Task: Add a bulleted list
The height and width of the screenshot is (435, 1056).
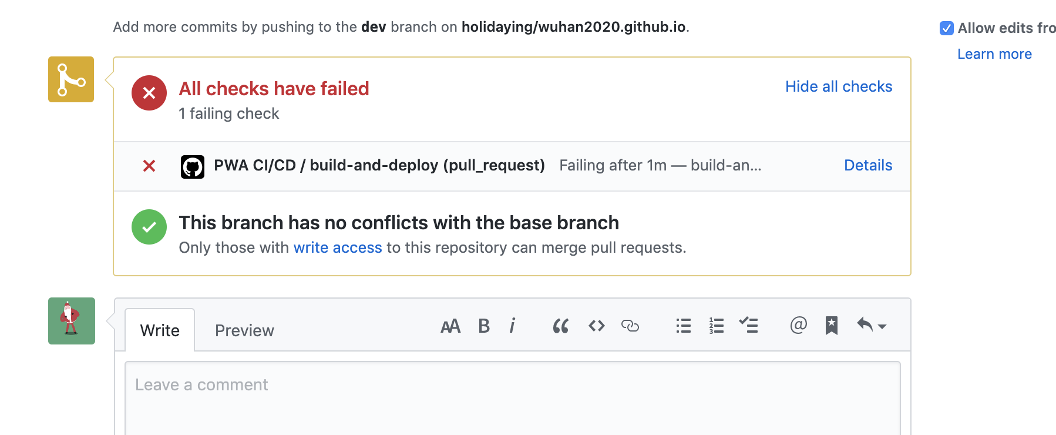Action: [683, 326]
